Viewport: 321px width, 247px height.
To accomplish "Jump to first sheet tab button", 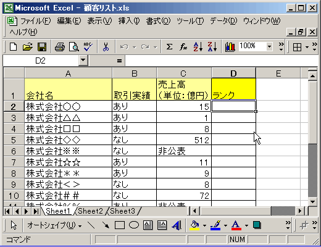I will click(7, 211).
